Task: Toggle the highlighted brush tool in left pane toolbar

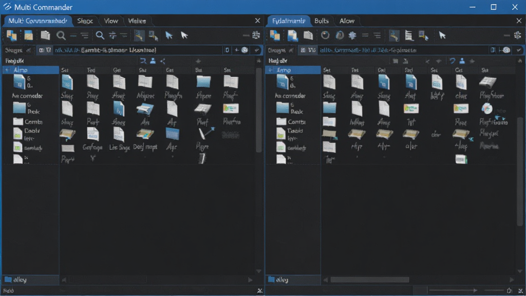Action: (x=139, y=35)
